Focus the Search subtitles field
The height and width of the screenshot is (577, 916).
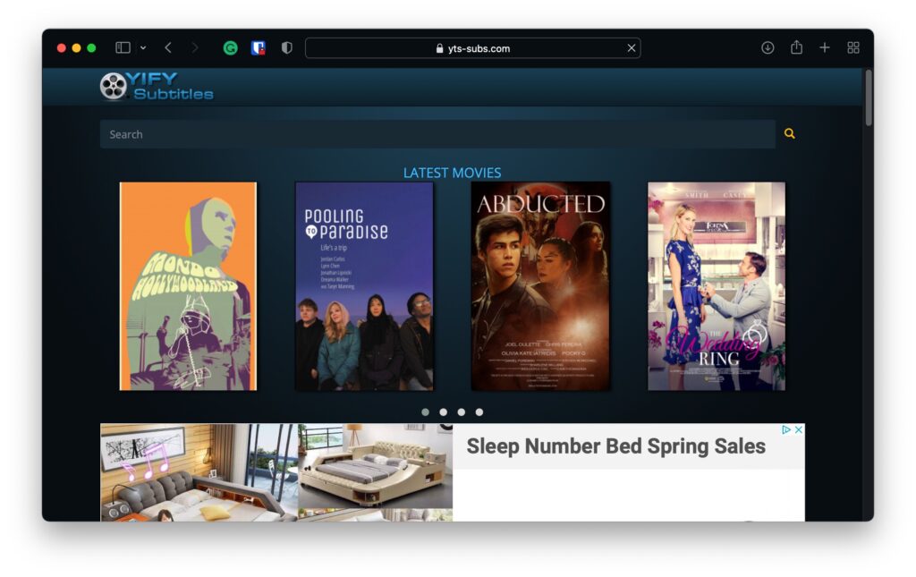[x=437, y=134]
